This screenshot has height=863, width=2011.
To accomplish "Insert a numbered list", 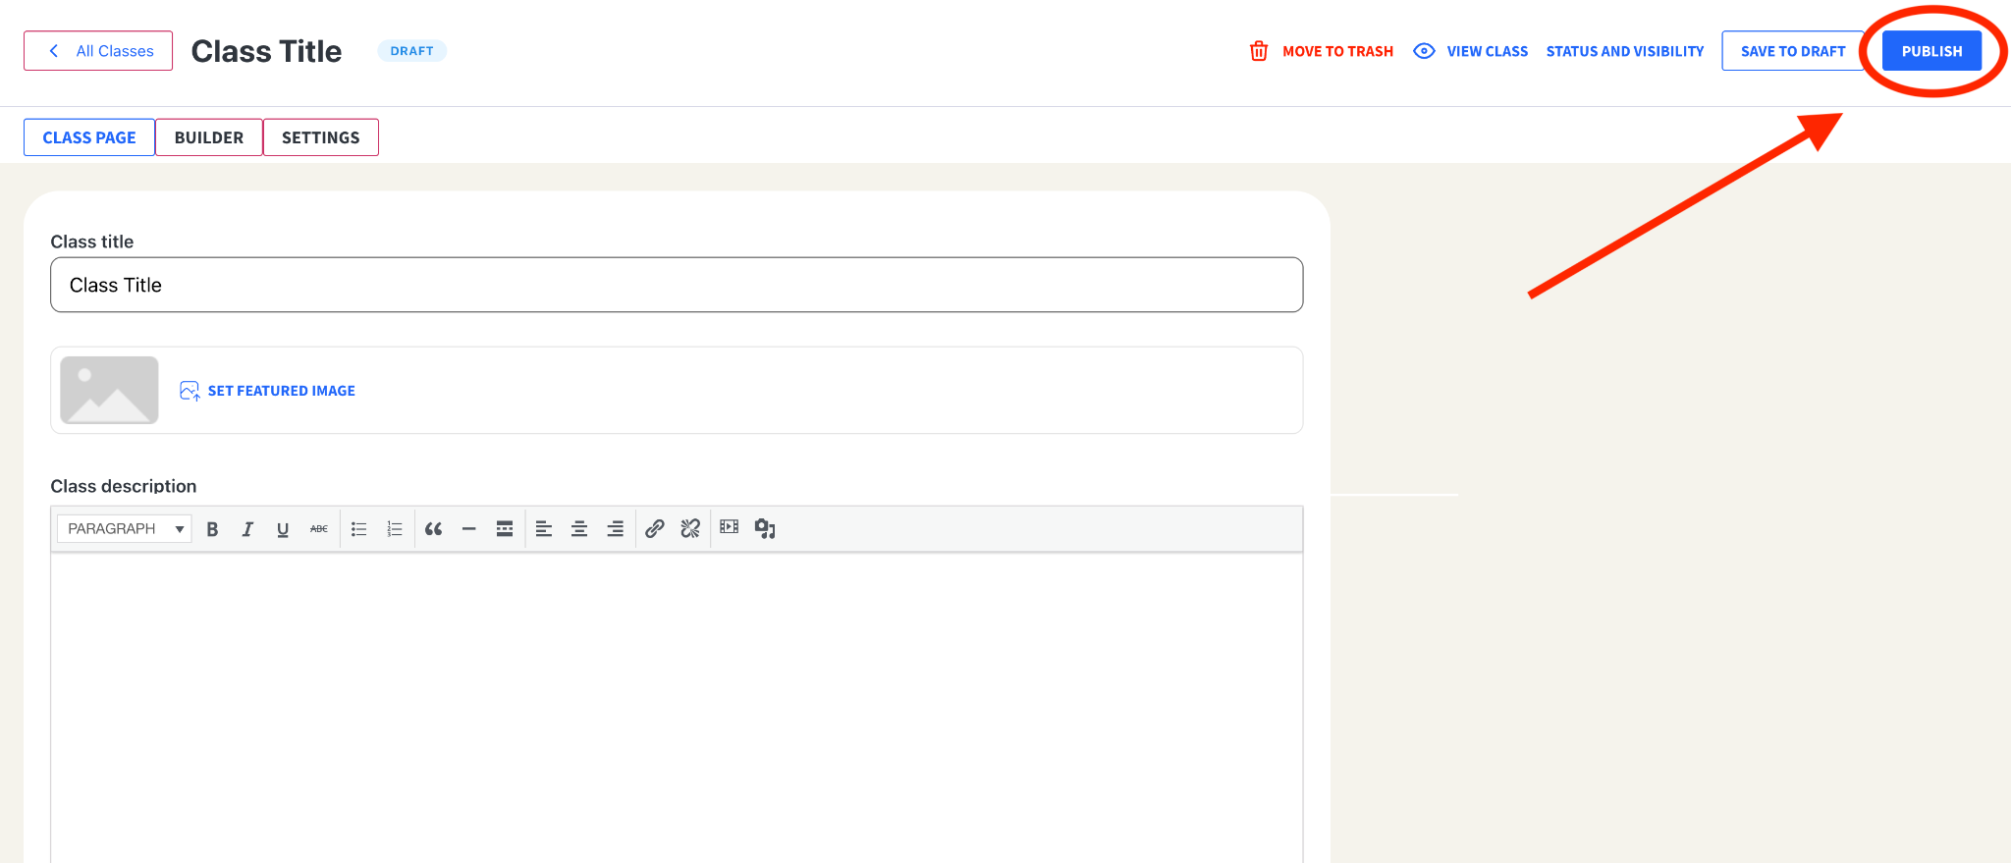I will point(395,529).
